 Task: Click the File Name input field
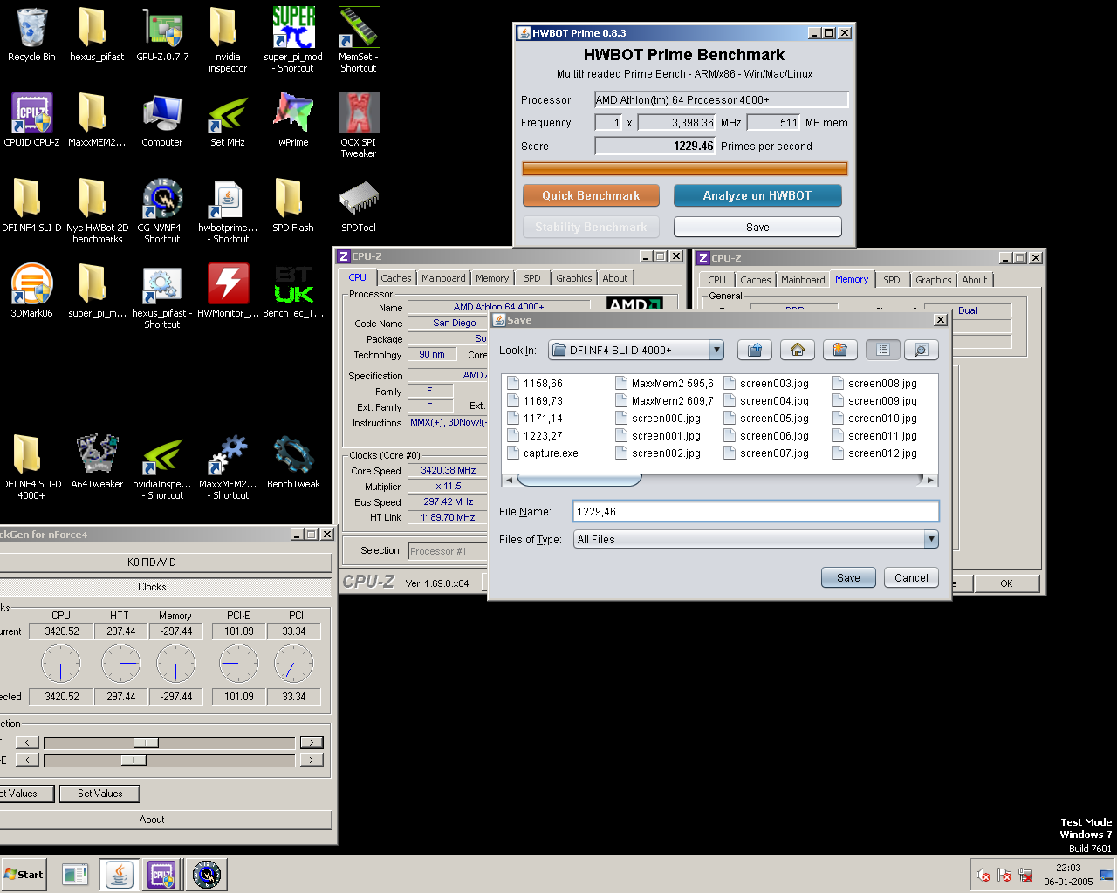[x=756, y=512]
